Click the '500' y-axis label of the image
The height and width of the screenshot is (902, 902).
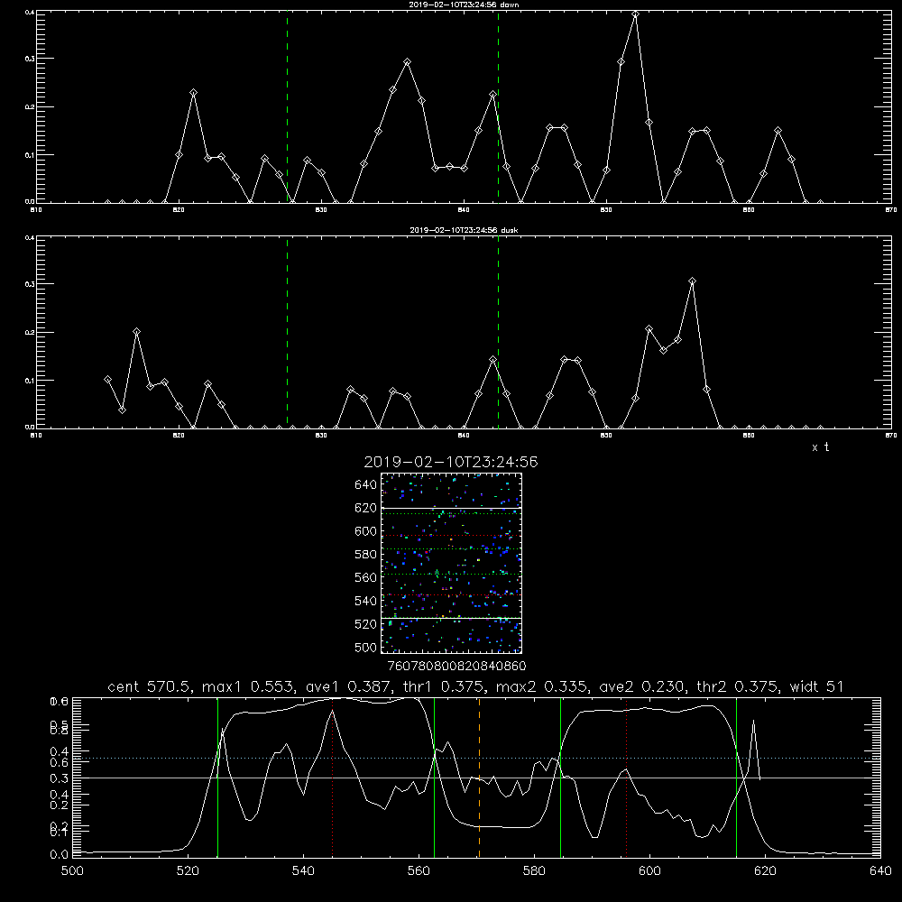coord(366,647)
